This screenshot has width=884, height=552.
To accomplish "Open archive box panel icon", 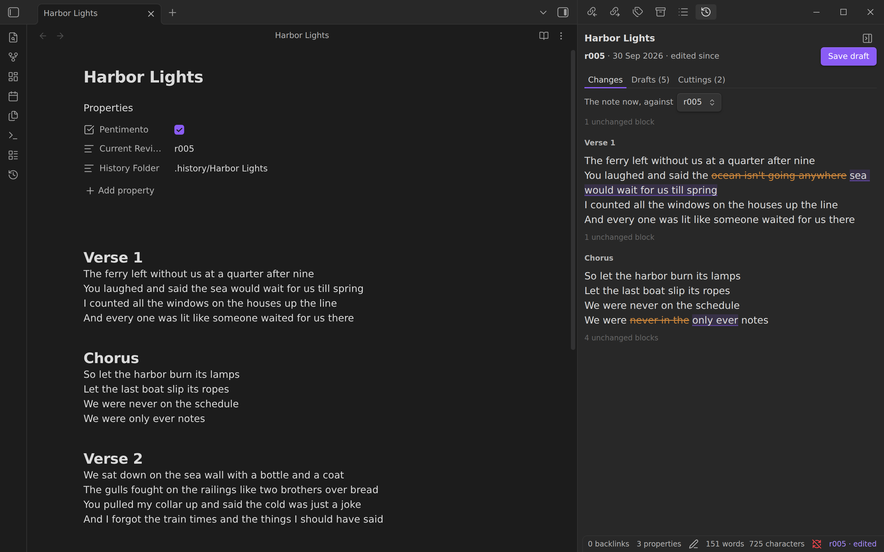I will coord(661,12).
